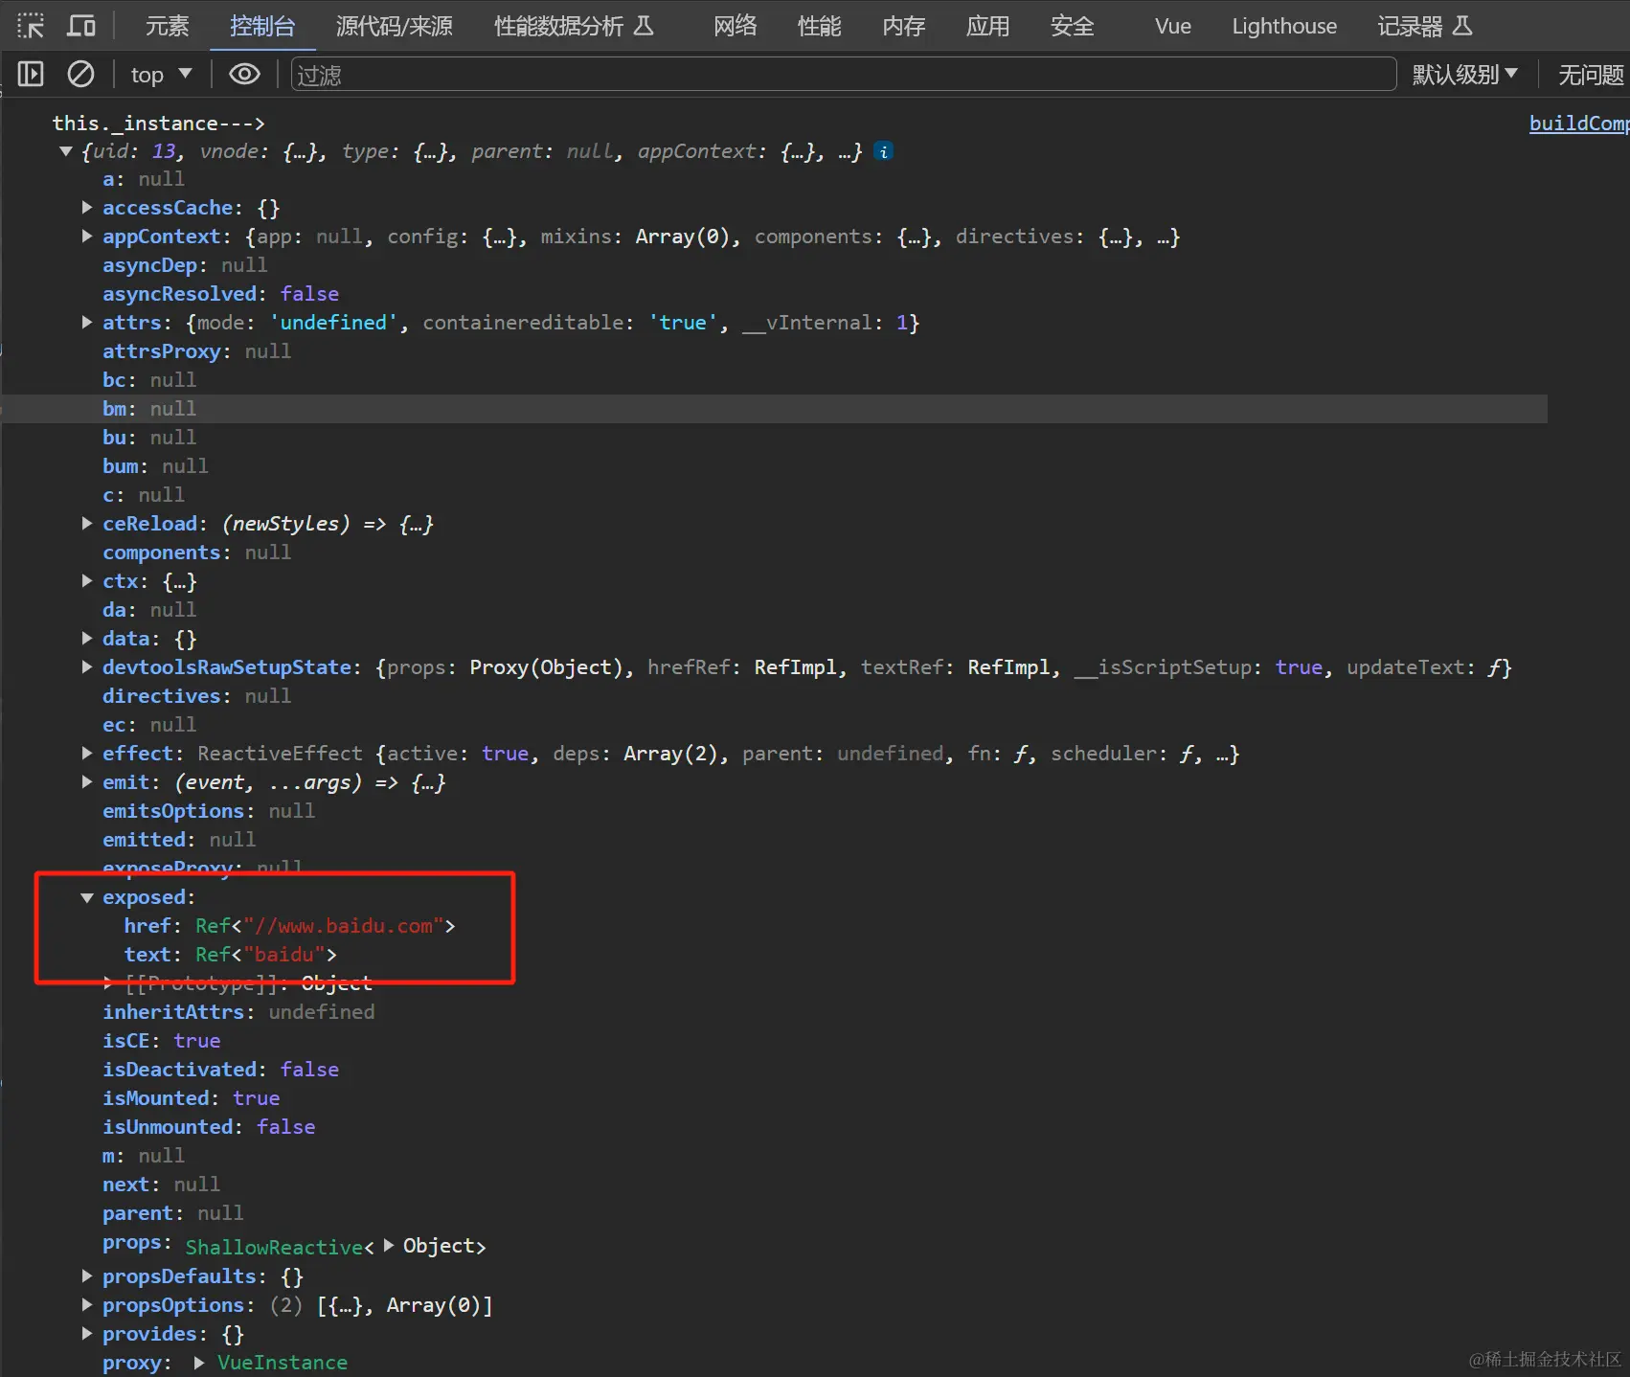Select the 'directives: null' row
The width and height of the screenshot is (1630, 1377).
(196, 696)
